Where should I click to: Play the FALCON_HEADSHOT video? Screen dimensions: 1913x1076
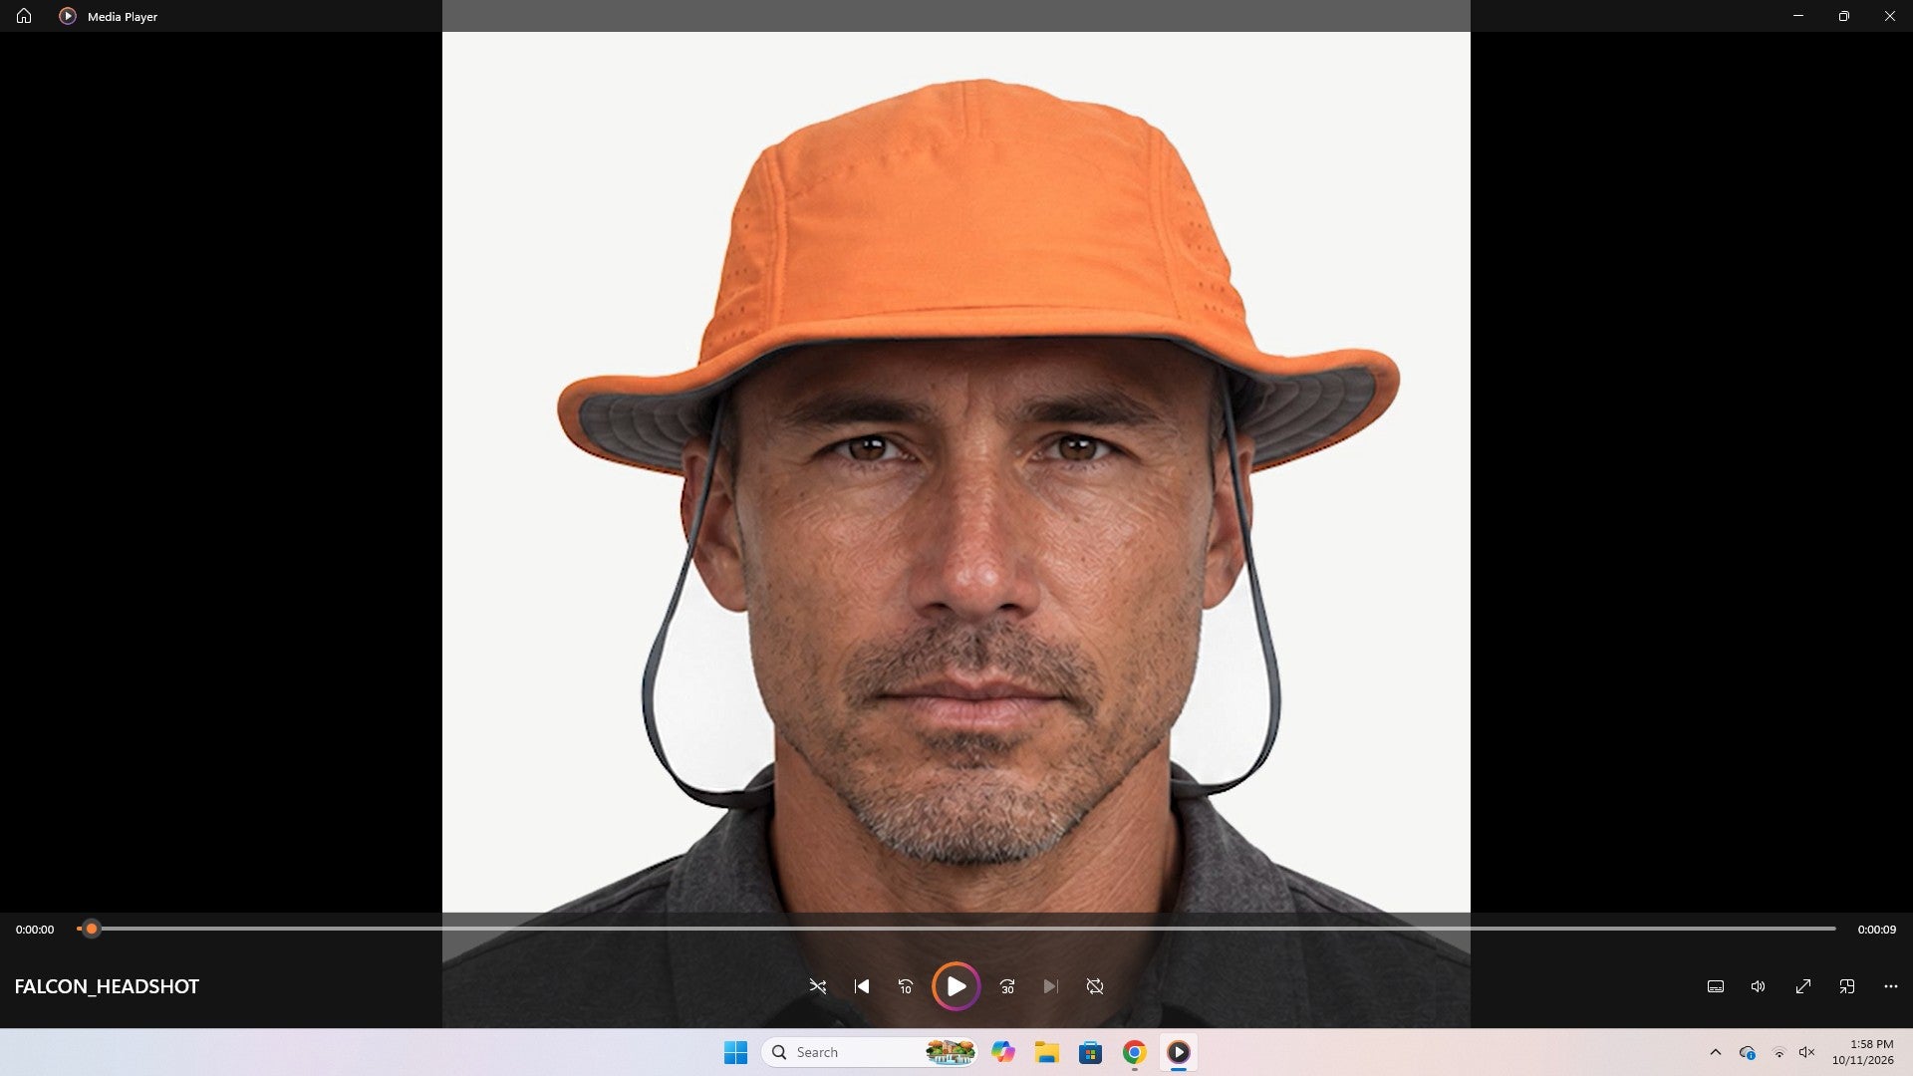tap(956, 986)
